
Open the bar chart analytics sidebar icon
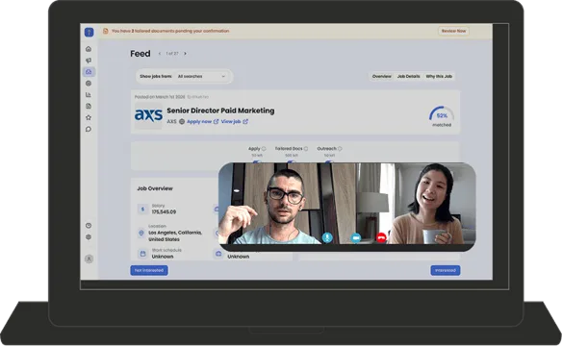tap(89, 95)
